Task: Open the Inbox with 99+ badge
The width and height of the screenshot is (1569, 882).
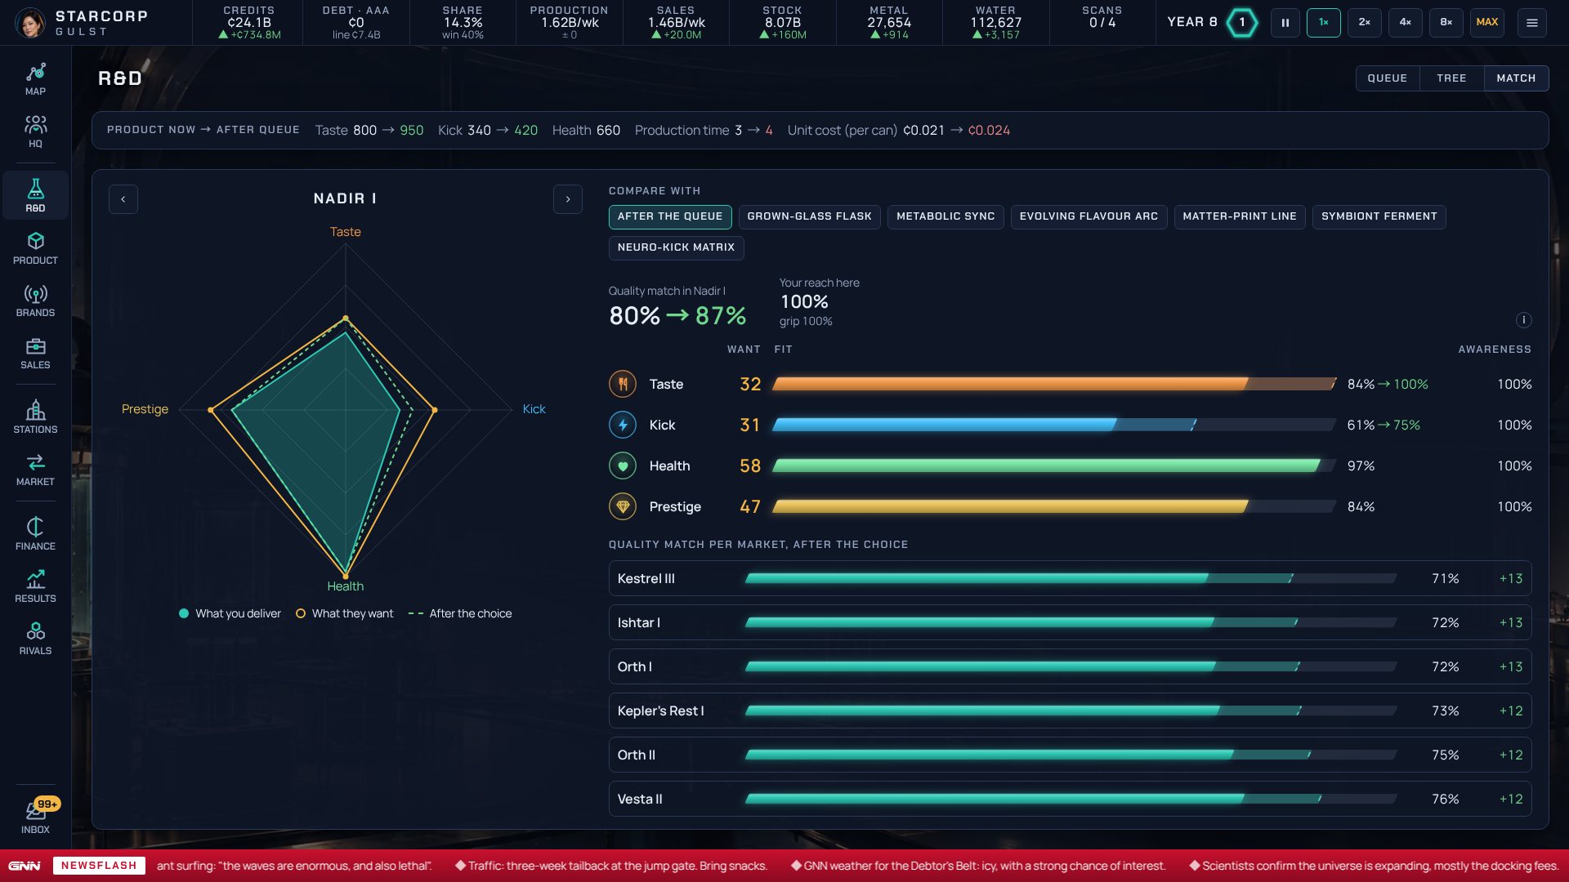Action: click(35, 816)
